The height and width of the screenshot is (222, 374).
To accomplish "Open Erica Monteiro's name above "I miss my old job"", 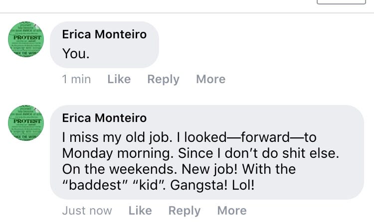I will (x=104, y=118).
